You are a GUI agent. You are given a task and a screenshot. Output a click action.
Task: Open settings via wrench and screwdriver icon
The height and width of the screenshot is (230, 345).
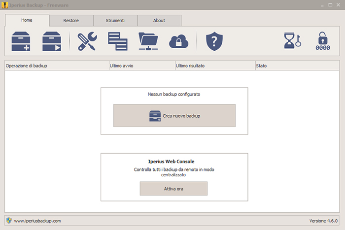(87, 41)
